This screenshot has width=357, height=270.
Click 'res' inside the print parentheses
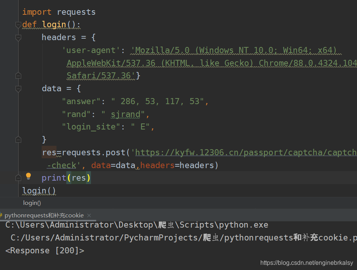pos(79,178)
